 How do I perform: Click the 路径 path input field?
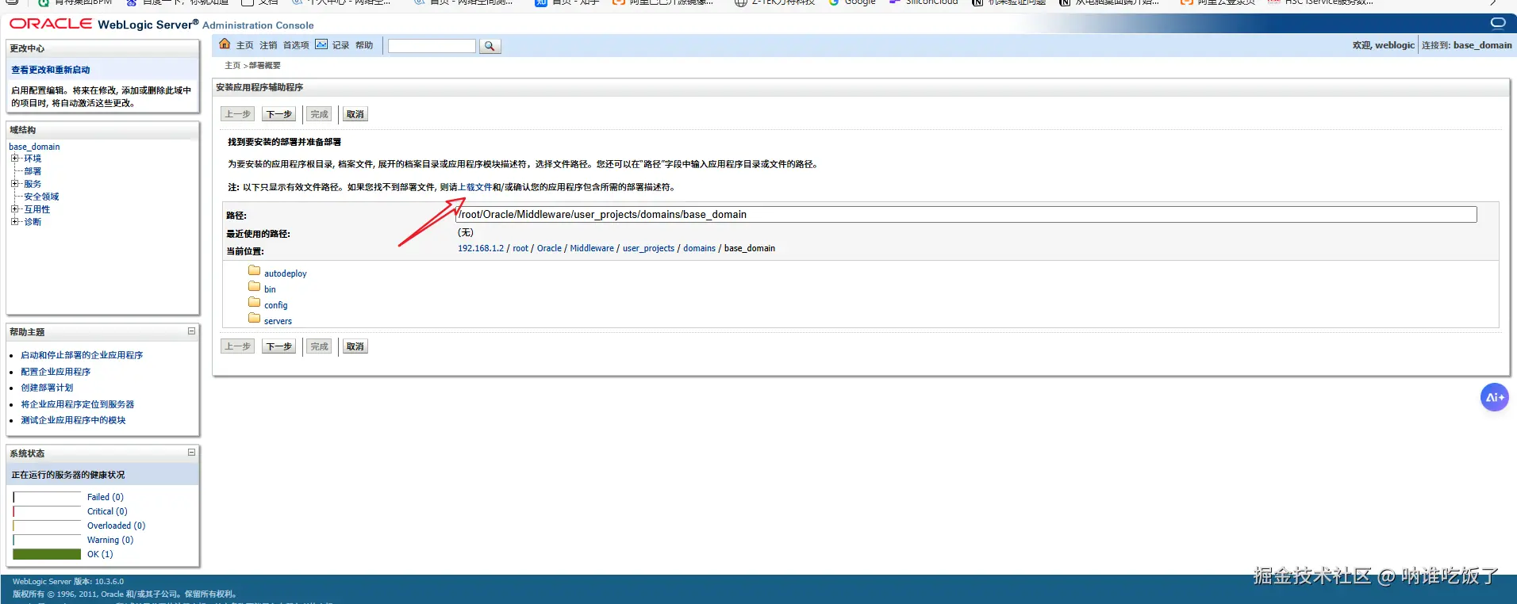[x=966, y=215]
